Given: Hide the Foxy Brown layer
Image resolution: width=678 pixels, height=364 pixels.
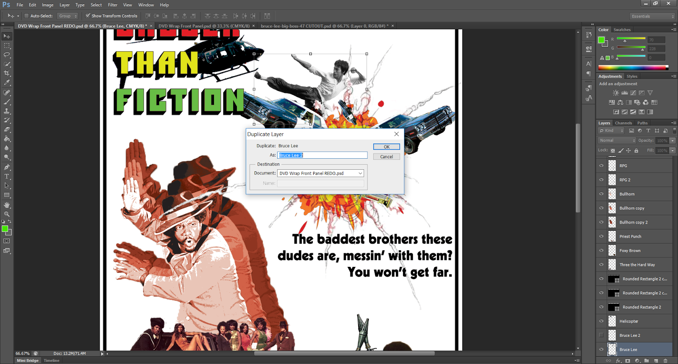Looking at the screenshot, I should [x=601, y=251].
